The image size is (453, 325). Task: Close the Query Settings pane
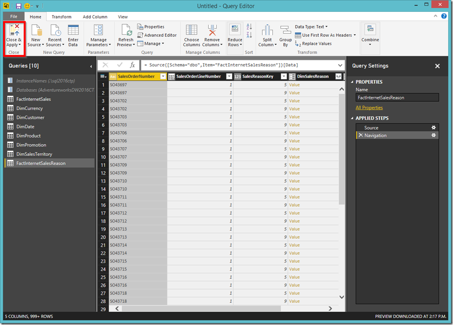click(x=438, y=66)
